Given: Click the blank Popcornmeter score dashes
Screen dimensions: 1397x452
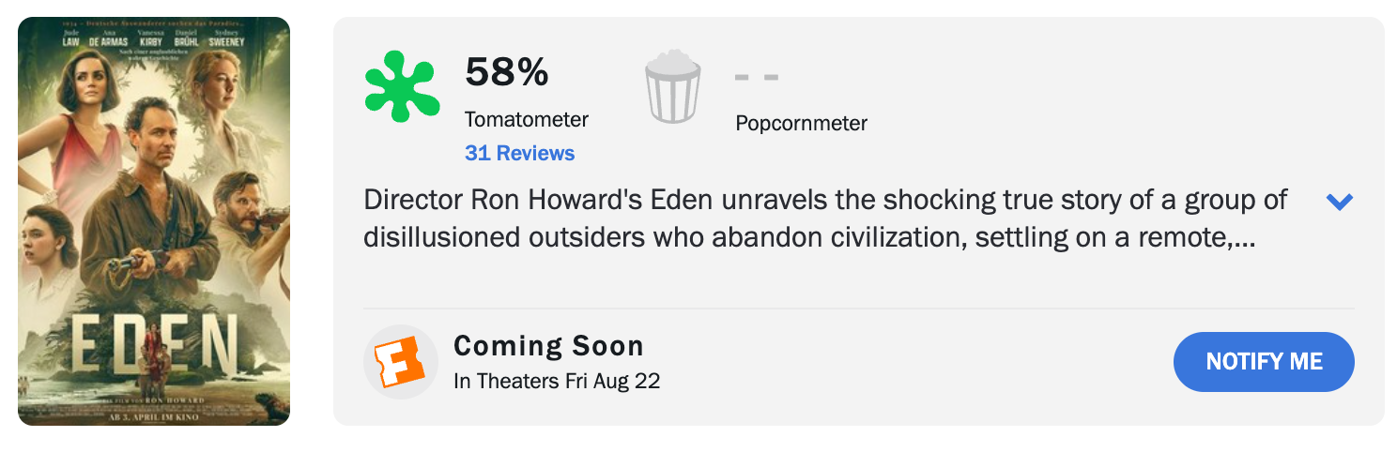Looking at the screenshot, I should pyautogui.click(x=757, y=77).
